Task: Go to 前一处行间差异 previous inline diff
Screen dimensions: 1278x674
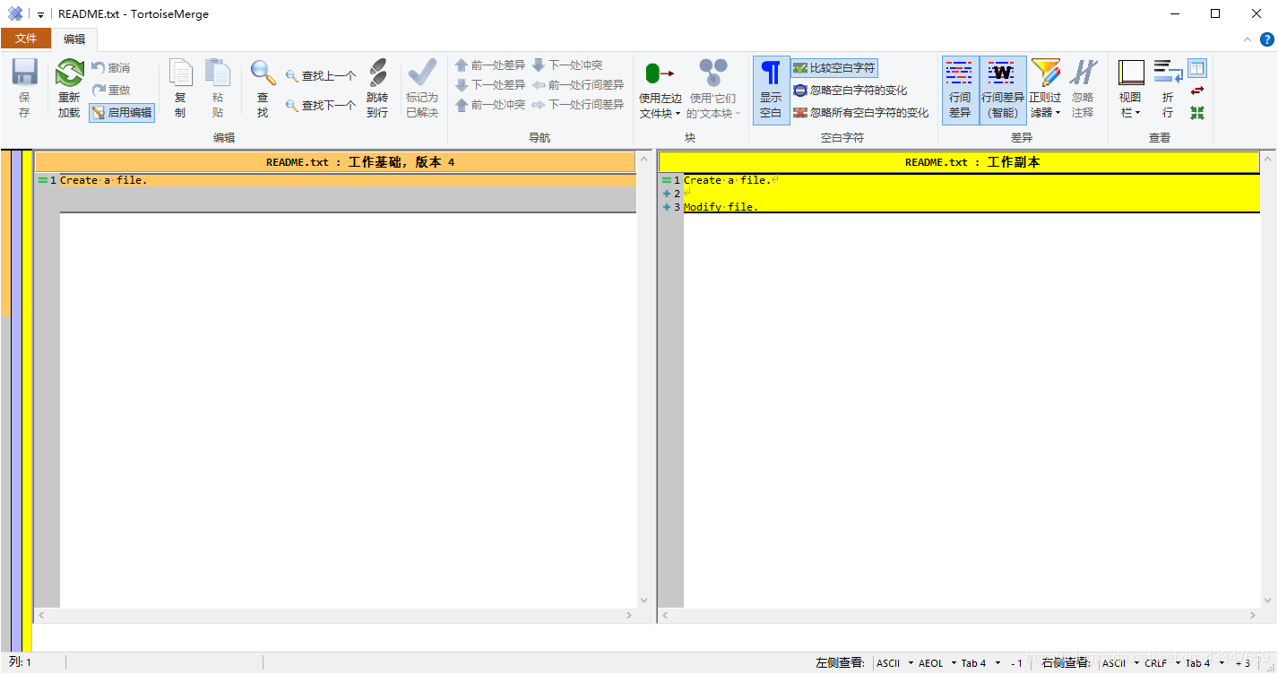Action: tap(578, 85)
